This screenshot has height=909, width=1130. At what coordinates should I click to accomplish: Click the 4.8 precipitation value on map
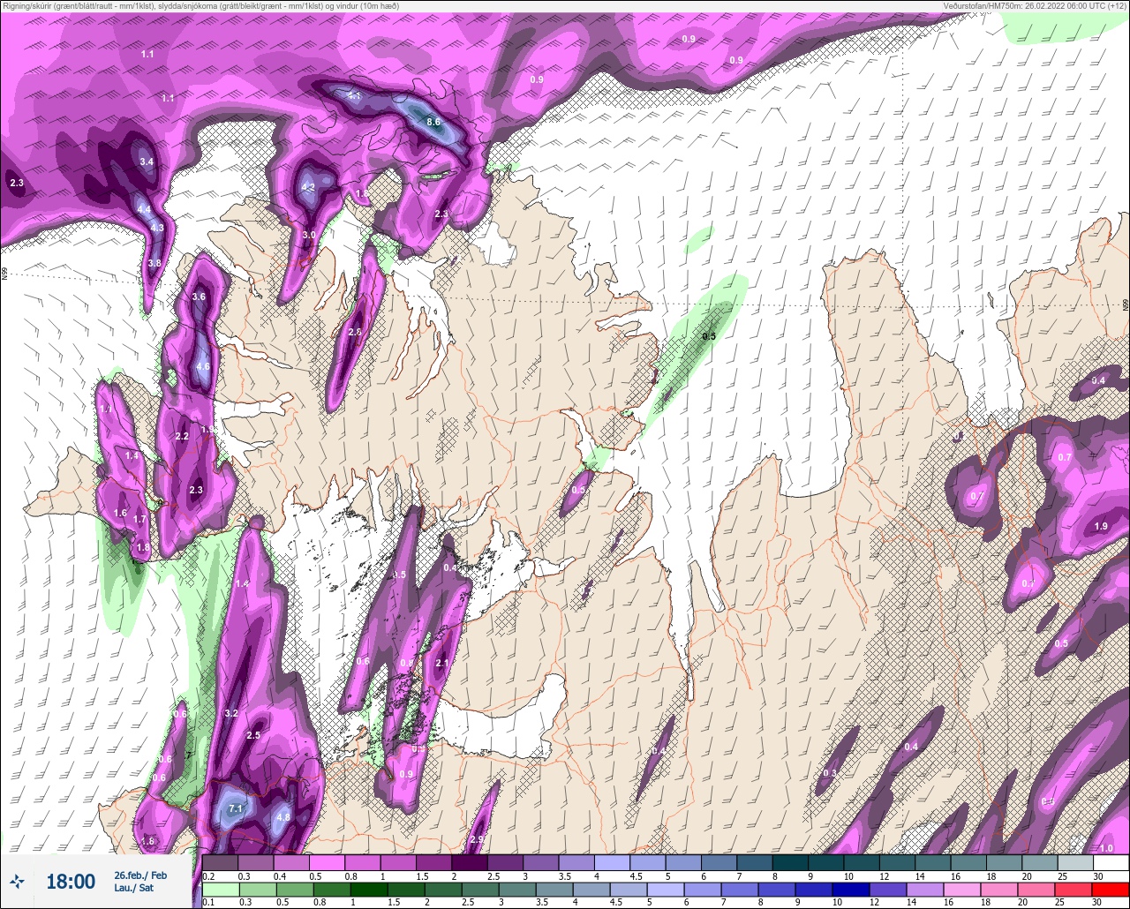283,817
